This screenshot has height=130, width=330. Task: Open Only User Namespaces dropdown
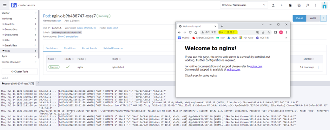coord(244,5)
